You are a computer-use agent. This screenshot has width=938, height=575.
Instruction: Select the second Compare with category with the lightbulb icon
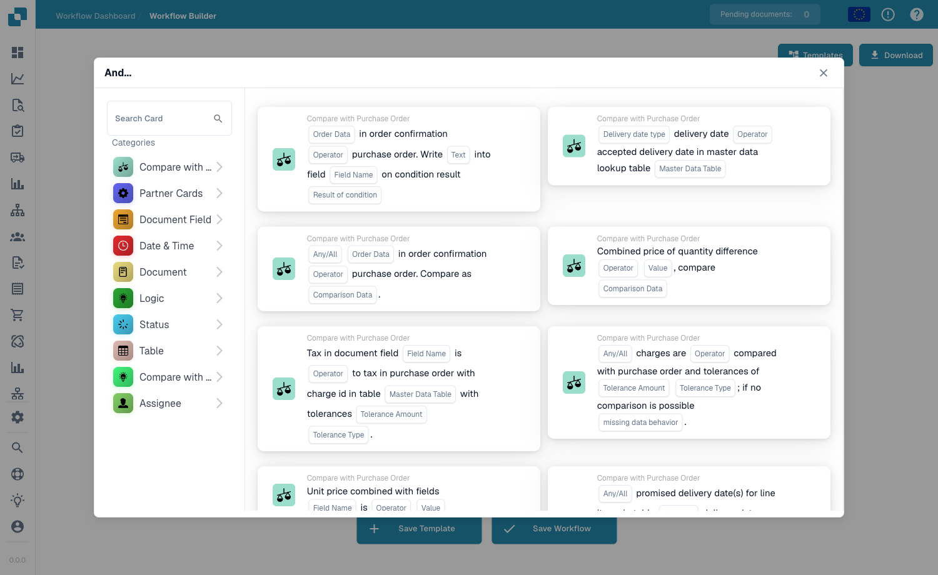168,377
